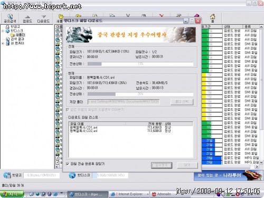Click the 다운로드 download toolbar button

[43, 19]
